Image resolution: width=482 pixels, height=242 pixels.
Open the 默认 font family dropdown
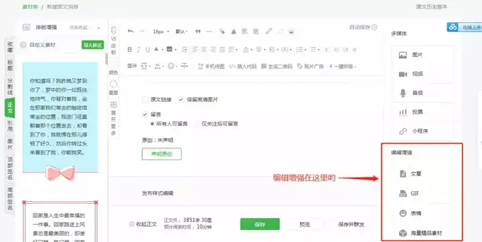point(181,32)
